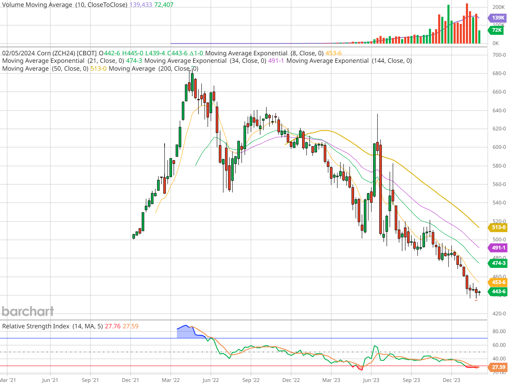Click the Dec '23 date axis label
This screenshot has width=508, height=386.
(x=451, y=380)
